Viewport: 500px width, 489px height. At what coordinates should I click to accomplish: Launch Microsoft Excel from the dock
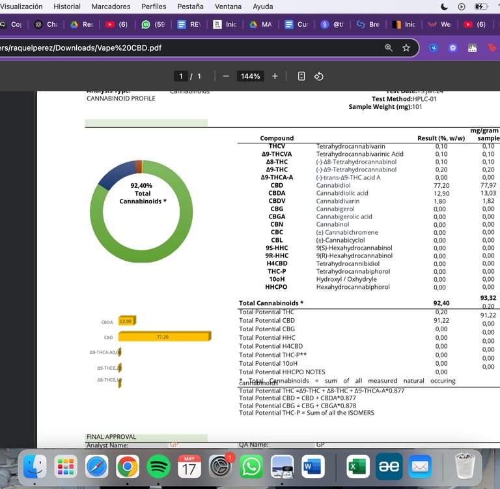pos(358,467)
